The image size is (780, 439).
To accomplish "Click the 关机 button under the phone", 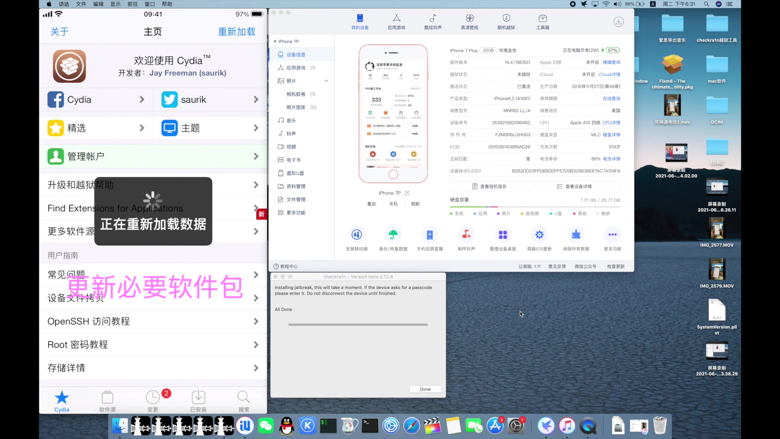I will [x=394, y=204].
